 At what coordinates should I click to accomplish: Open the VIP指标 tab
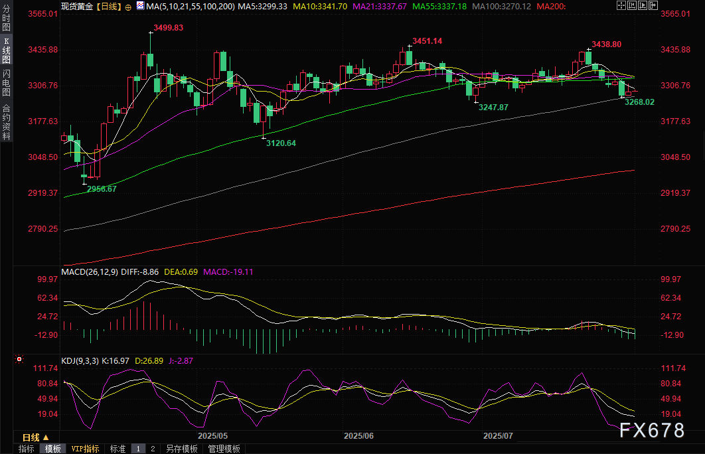tap(85, 449)
